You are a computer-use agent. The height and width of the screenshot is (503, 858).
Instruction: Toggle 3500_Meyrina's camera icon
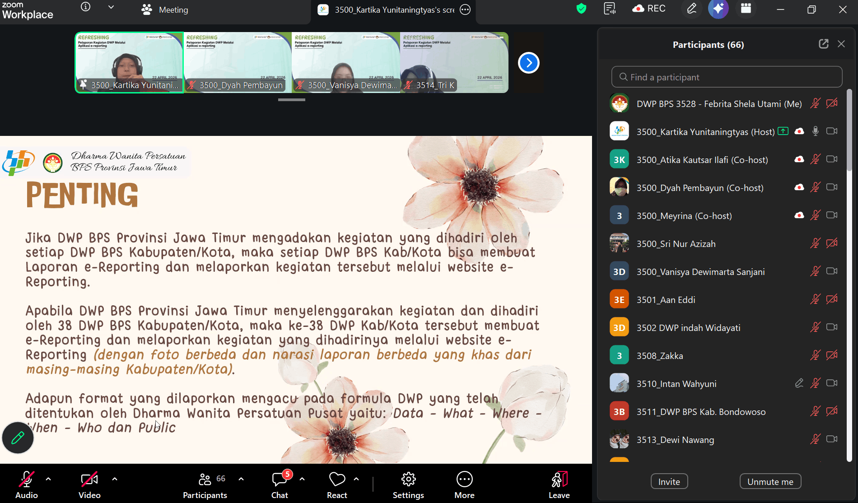coord(832,215)
